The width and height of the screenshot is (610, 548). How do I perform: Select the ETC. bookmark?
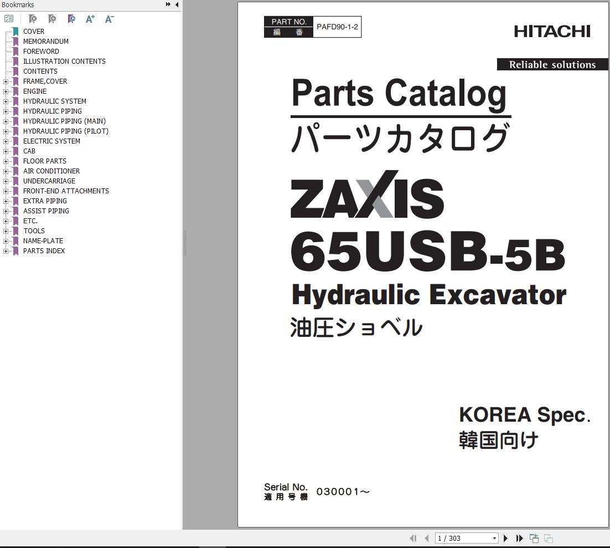pos(30,221)
